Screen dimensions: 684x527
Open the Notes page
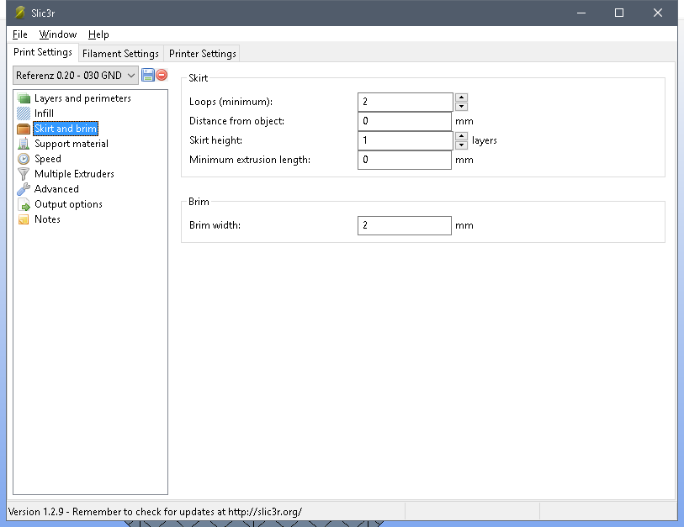tap(47, 219)
